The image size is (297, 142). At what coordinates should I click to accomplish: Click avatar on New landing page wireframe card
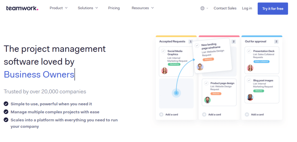[200, 67]
